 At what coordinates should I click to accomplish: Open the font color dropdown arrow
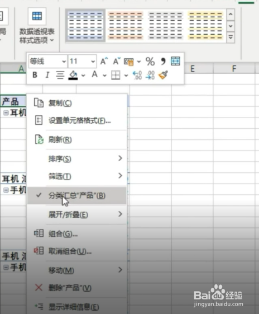tap(104, 76)
